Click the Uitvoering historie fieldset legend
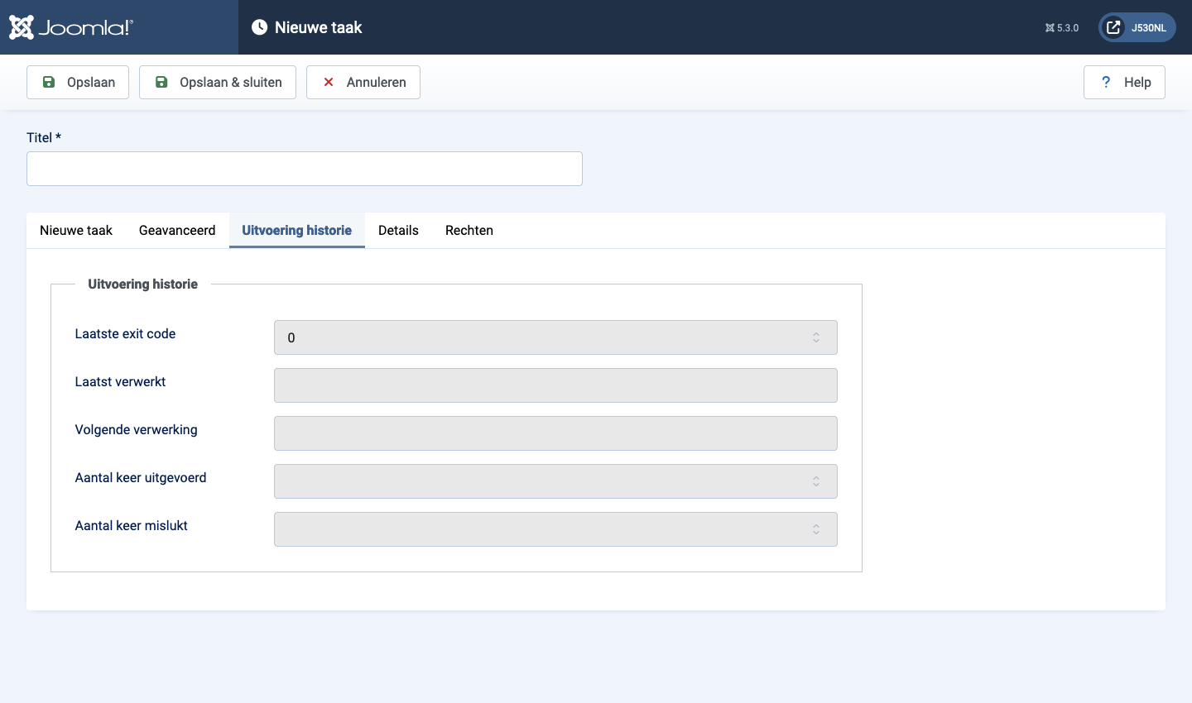The image size is (1192, 703). 143,285
